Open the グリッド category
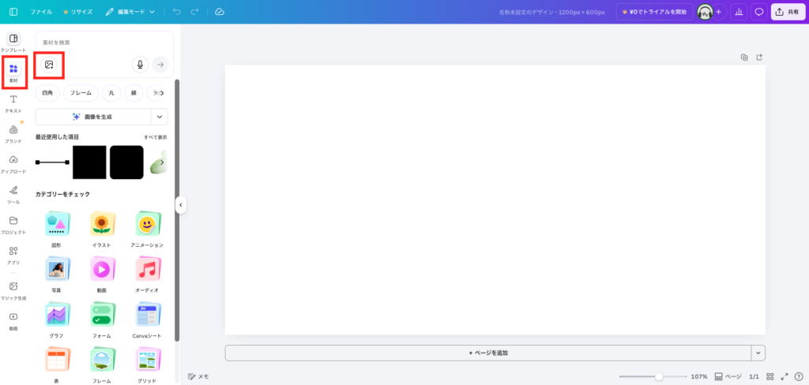Screen dimensions: 809x385 click(147, 365)
